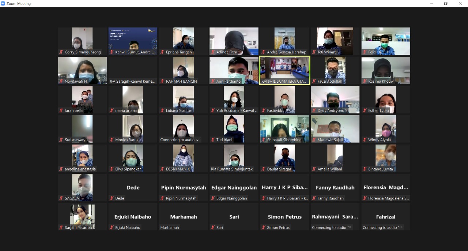
Task: Select the muted mic icon on Dede's tile
Action: click(112, 198)
